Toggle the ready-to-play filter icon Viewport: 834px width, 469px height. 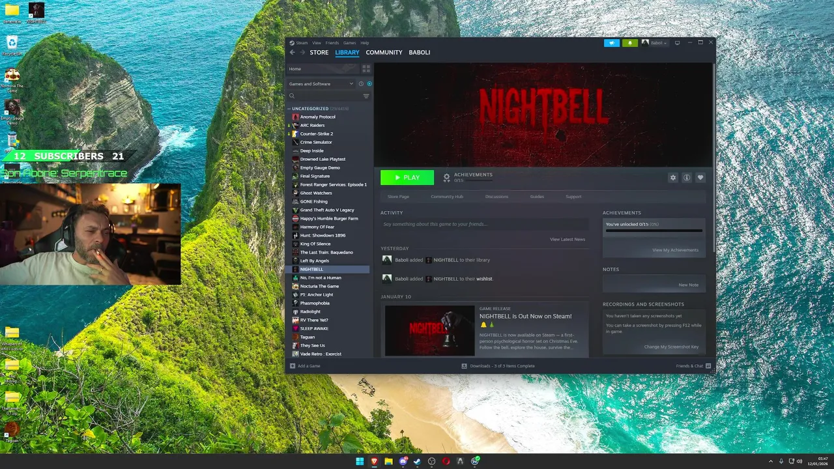(369, 83)
